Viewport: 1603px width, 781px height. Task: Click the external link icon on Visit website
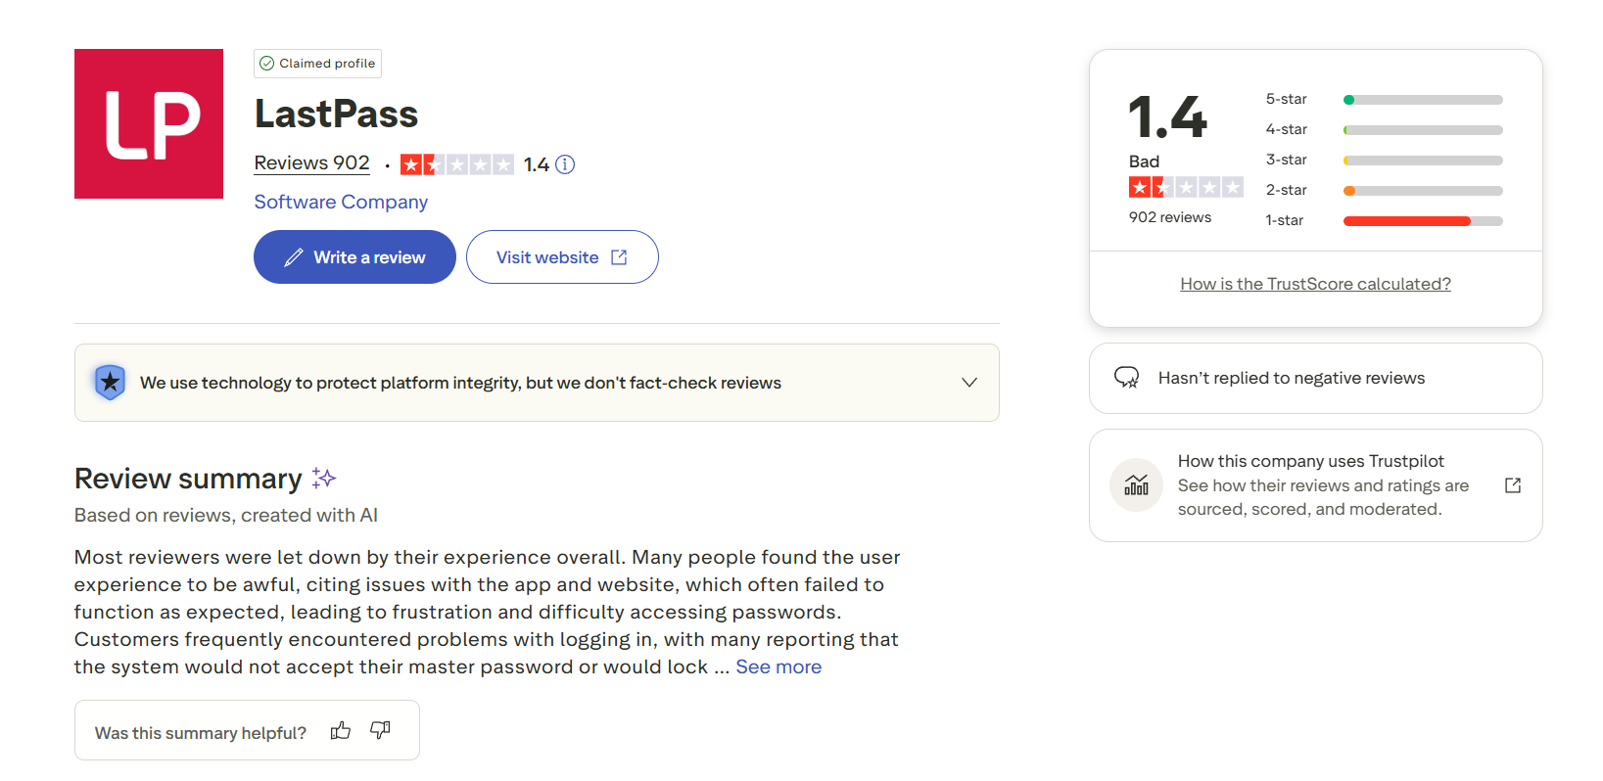pyautogui.click(x=619, y=256)
